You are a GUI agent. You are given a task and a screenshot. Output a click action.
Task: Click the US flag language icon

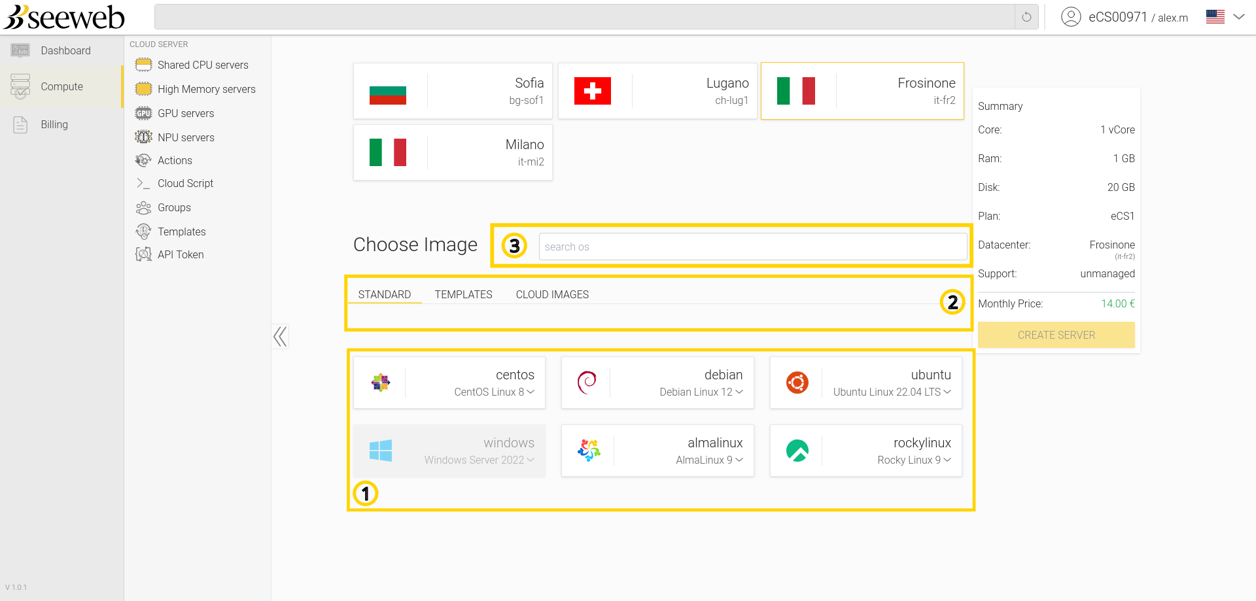pos(1215,17)
